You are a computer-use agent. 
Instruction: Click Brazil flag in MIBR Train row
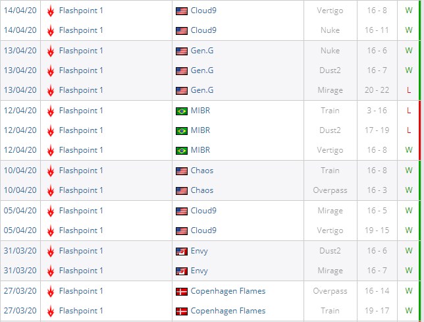[x=182, y=111]
